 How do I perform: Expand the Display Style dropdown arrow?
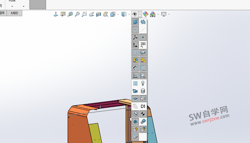coord(129,14)
